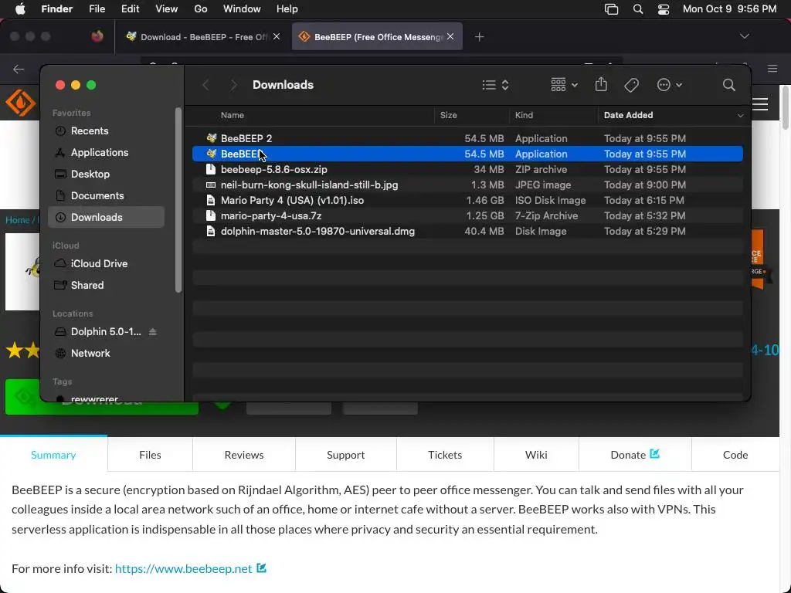The height and width of the screenshot is (593, 791).
Task: Click the Finder search magnifier
Action: click(729, 85)
